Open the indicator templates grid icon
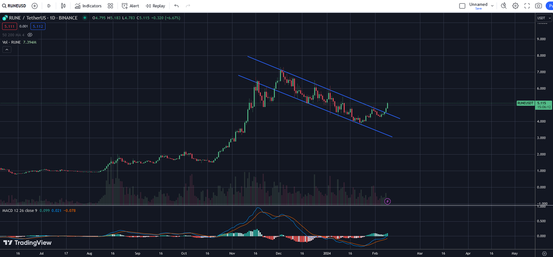 (x=110, y=6)
